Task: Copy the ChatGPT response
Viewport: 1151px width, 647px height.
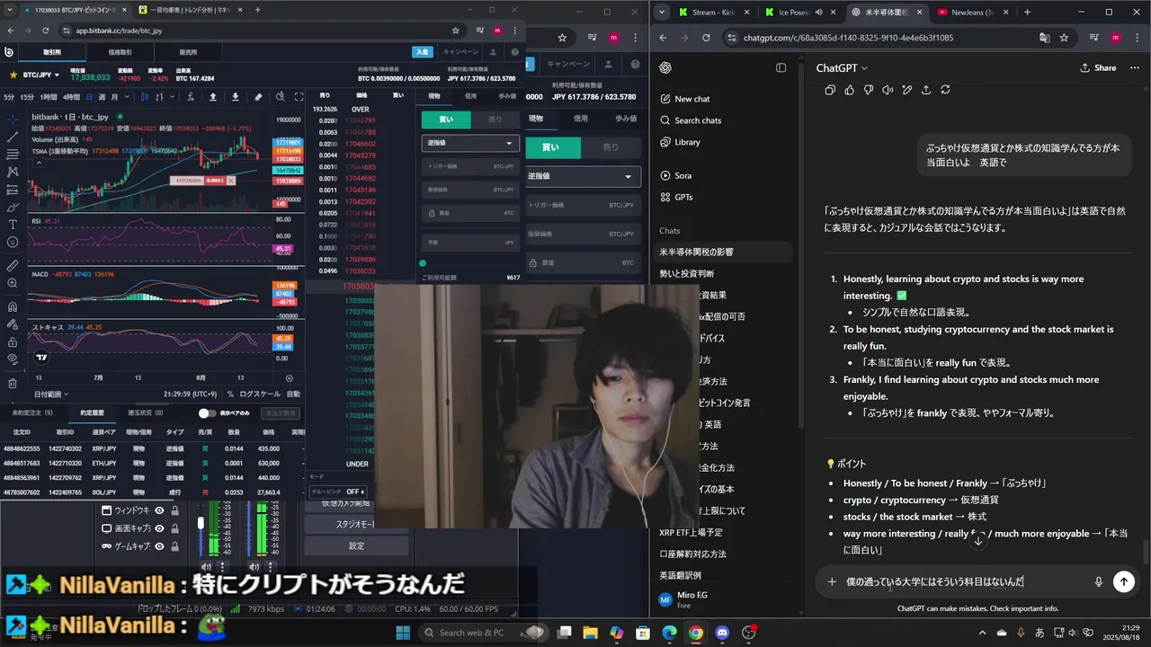Action: [830, 90]
